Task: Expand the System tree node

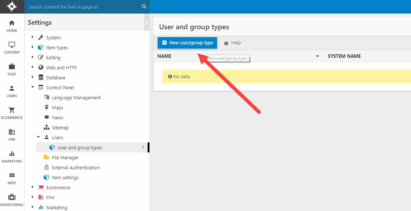Action: pos(33,37)
